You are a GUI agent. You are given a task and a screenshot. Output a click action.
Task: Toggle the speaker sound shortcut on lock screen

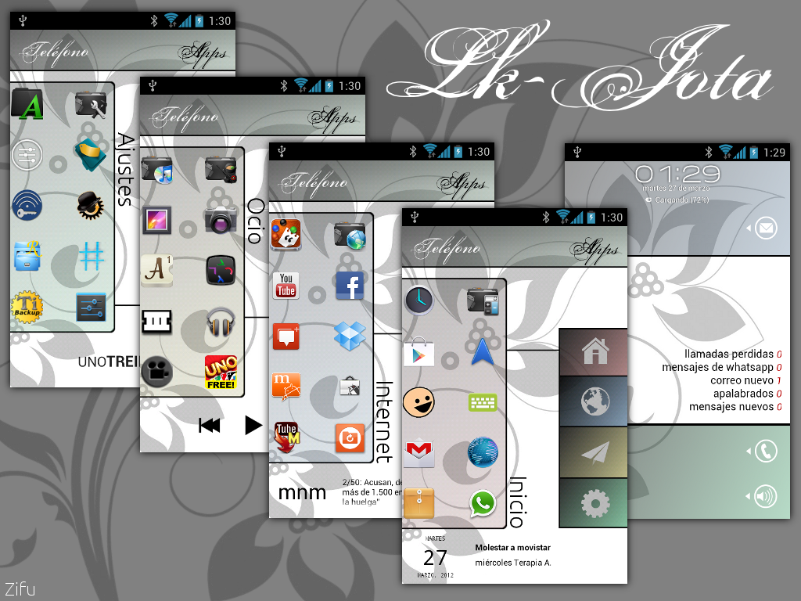click(x=764, y=495)
